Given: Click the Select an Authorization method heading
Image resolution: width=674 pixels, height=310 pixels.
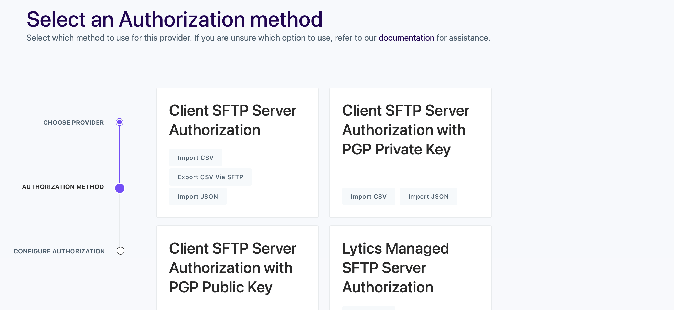Looking at the screenshot, I should coord(175,19).
